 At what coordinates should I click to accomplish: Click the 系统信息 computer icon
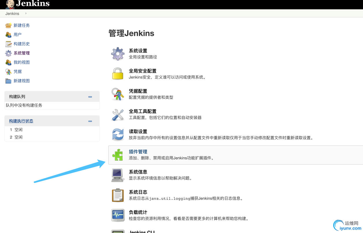(x=118, y=175)
